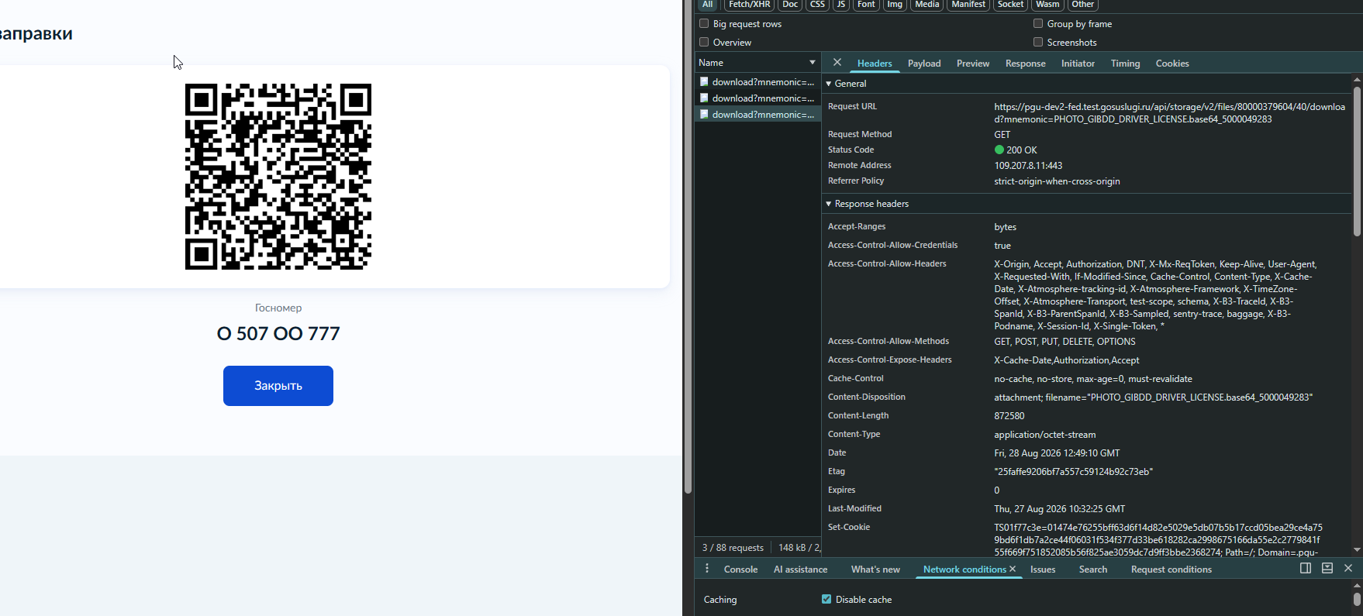
Task: Open the Cookies tab
Action: click(1172, 64)
